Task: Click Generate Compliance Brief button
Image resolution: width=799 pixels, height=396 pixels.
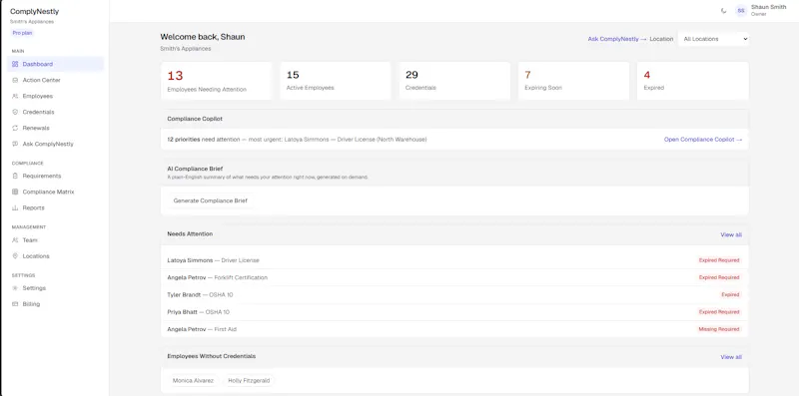Action: point(210,200)
